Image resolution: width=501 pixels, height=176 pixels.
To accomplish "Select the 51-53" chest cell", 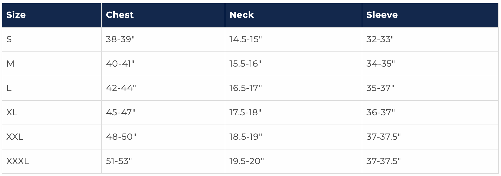I will [119, 161].
